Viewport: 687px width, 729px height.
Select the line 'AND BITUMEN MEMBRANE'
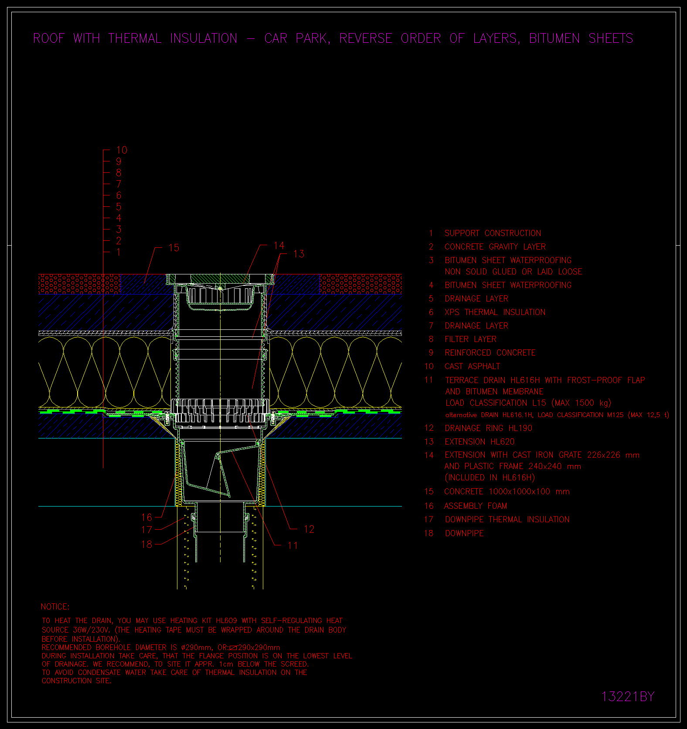[x=494, y=391]
